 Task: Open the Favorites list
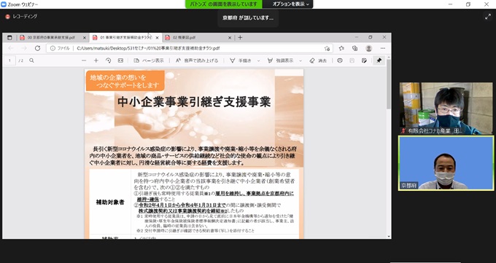(x=341, y=48)
